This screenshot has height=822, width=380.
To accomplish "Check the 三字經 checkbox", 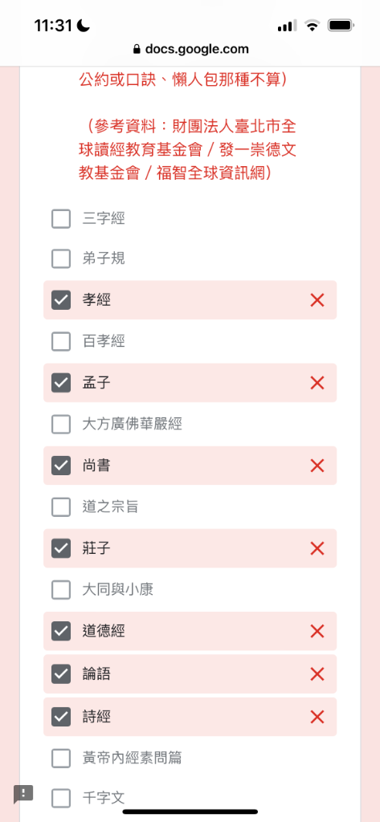I will tap(61, 218).
